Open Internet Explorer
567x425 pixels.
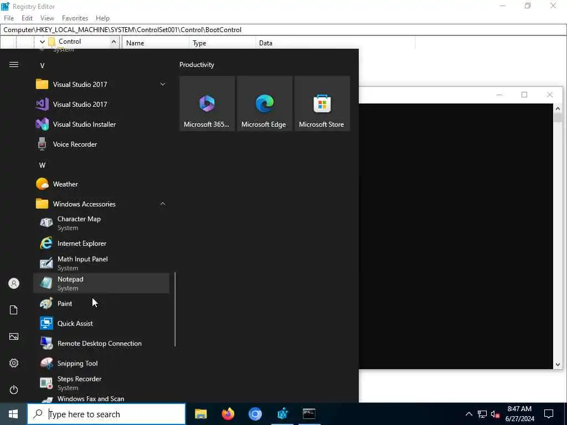pyautogui.click(x=101, y=243)
